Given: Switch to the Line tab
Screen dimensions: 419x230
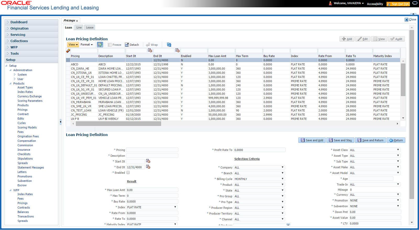Looking at the screenshot, I should [79, 27].
